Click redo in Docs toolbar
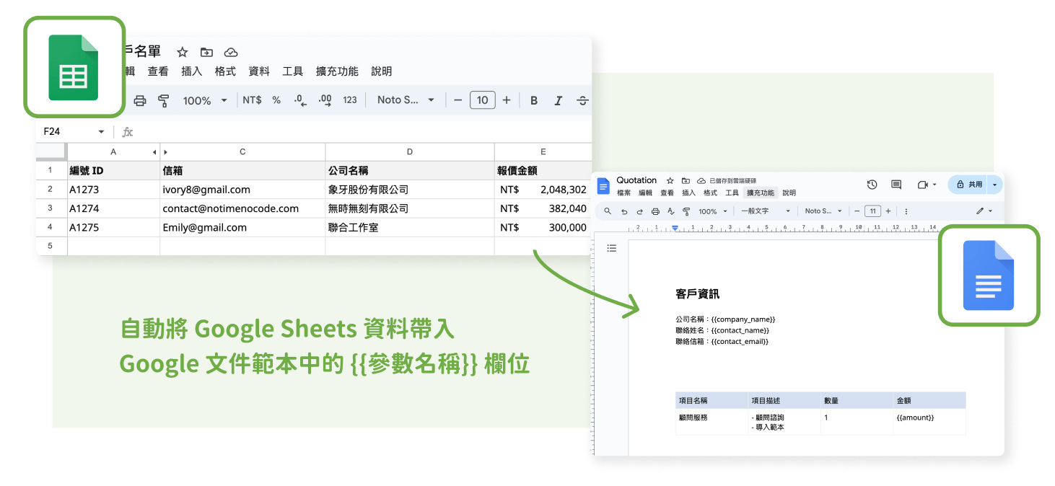Screen dimensions: 1055x486 click(639, 211)
